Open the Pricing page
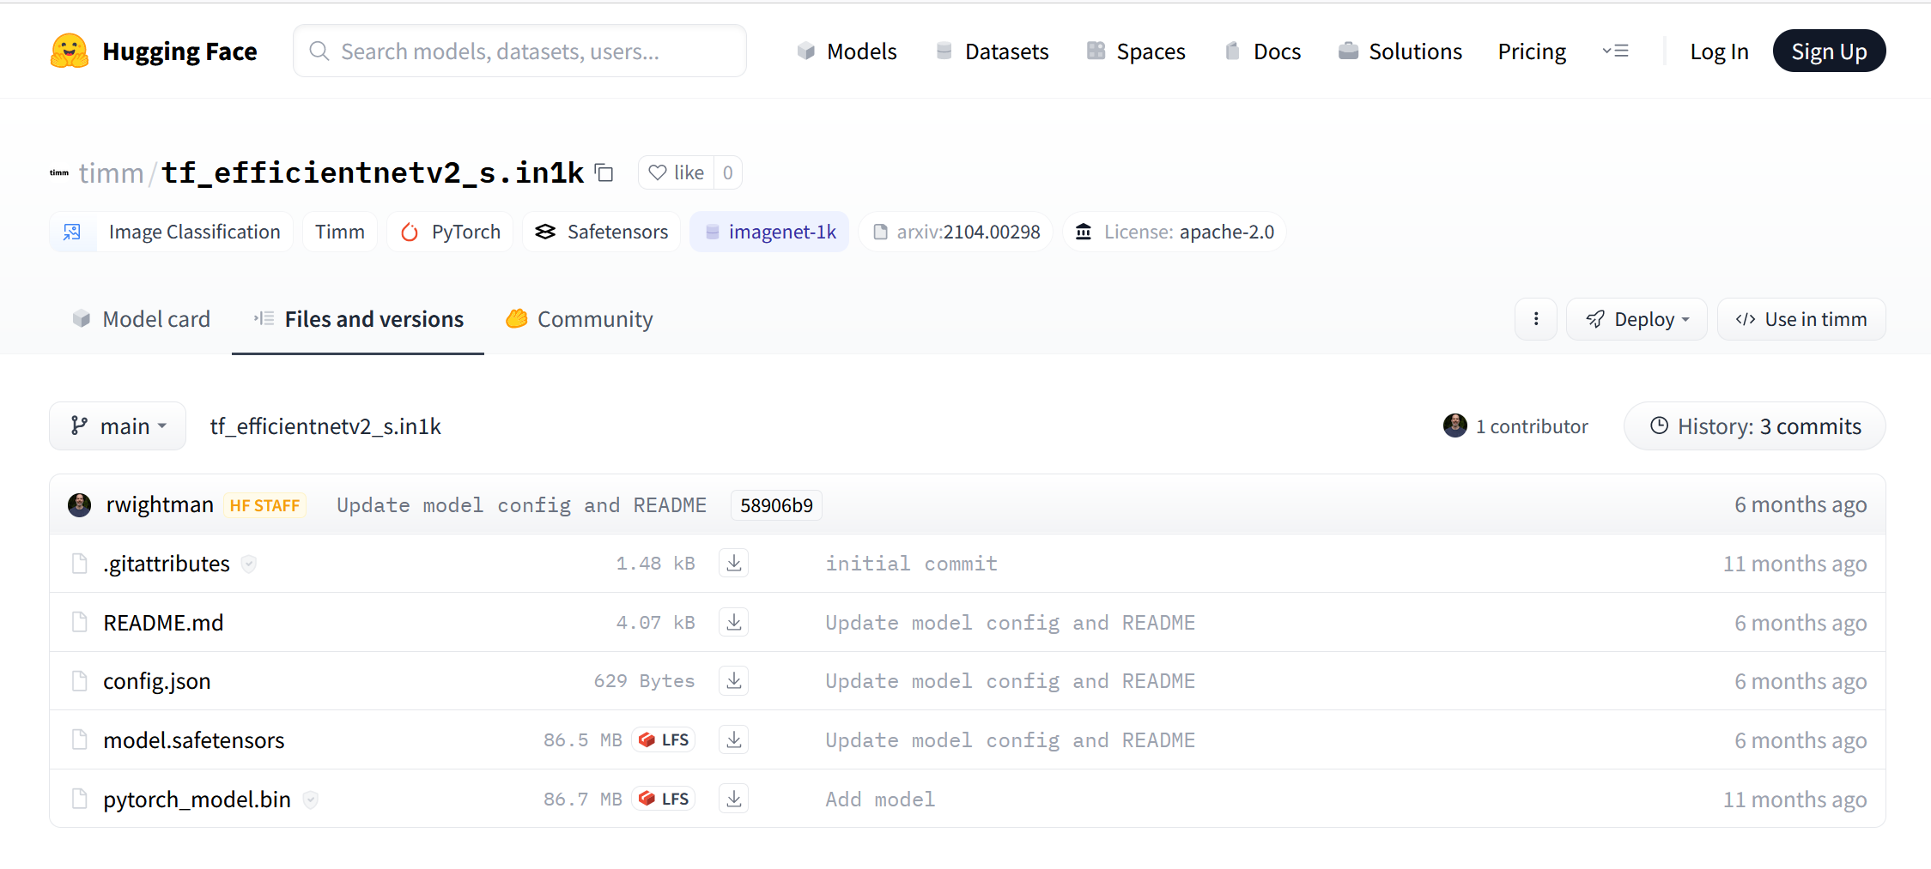The image size is (1931, 869). [x=1532, y=51]
